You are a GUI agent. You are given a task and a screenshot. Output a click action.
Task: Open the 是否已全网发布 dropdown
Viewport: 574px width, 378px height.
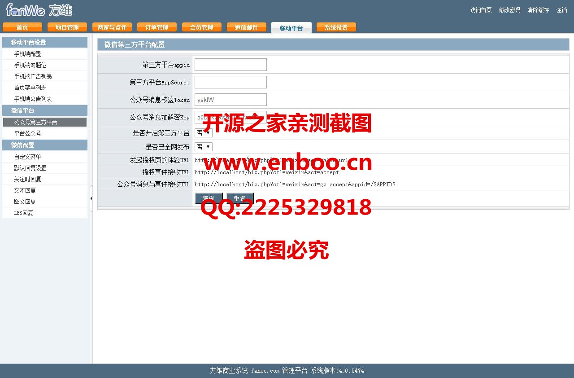click(204, 147)
